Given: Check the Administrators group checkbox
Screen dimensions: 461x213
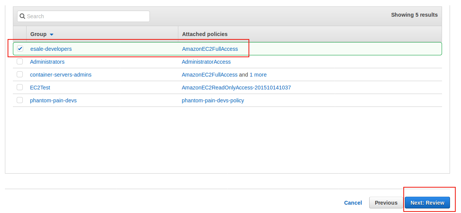Looking at the screenshot, I should coord(20,61).
